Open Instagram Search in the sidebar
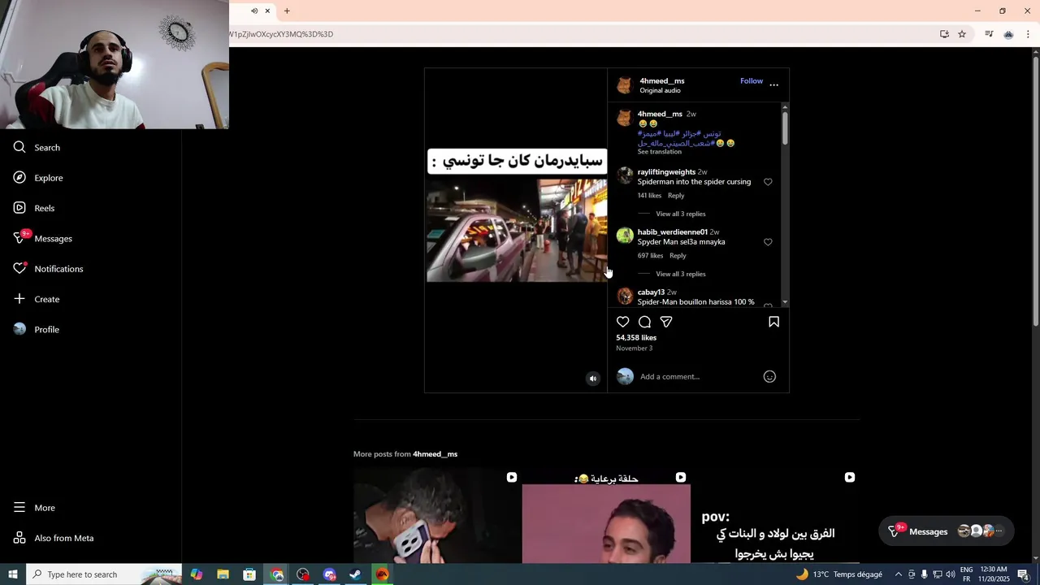This screenshot has height=585, width=1040. (37, 147)
